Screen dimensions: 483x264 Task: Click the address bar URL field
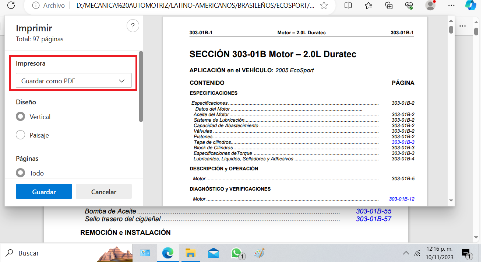click(x=195, y=6)
